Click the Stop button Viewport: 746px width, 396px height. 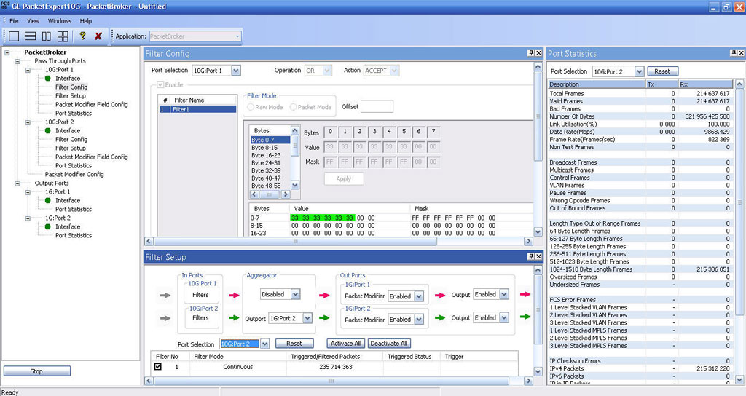click(36, 371)
